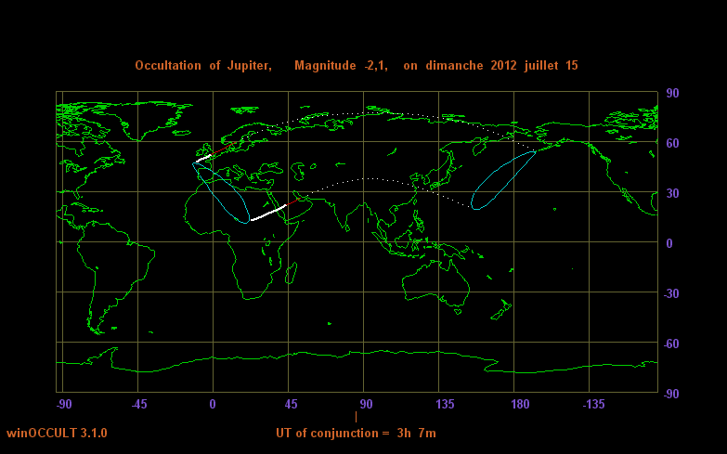Image resolution: width=727 pixels, height=454 pixels.
Task: Click the latitude label '-30'
Action: pos(671,293)
